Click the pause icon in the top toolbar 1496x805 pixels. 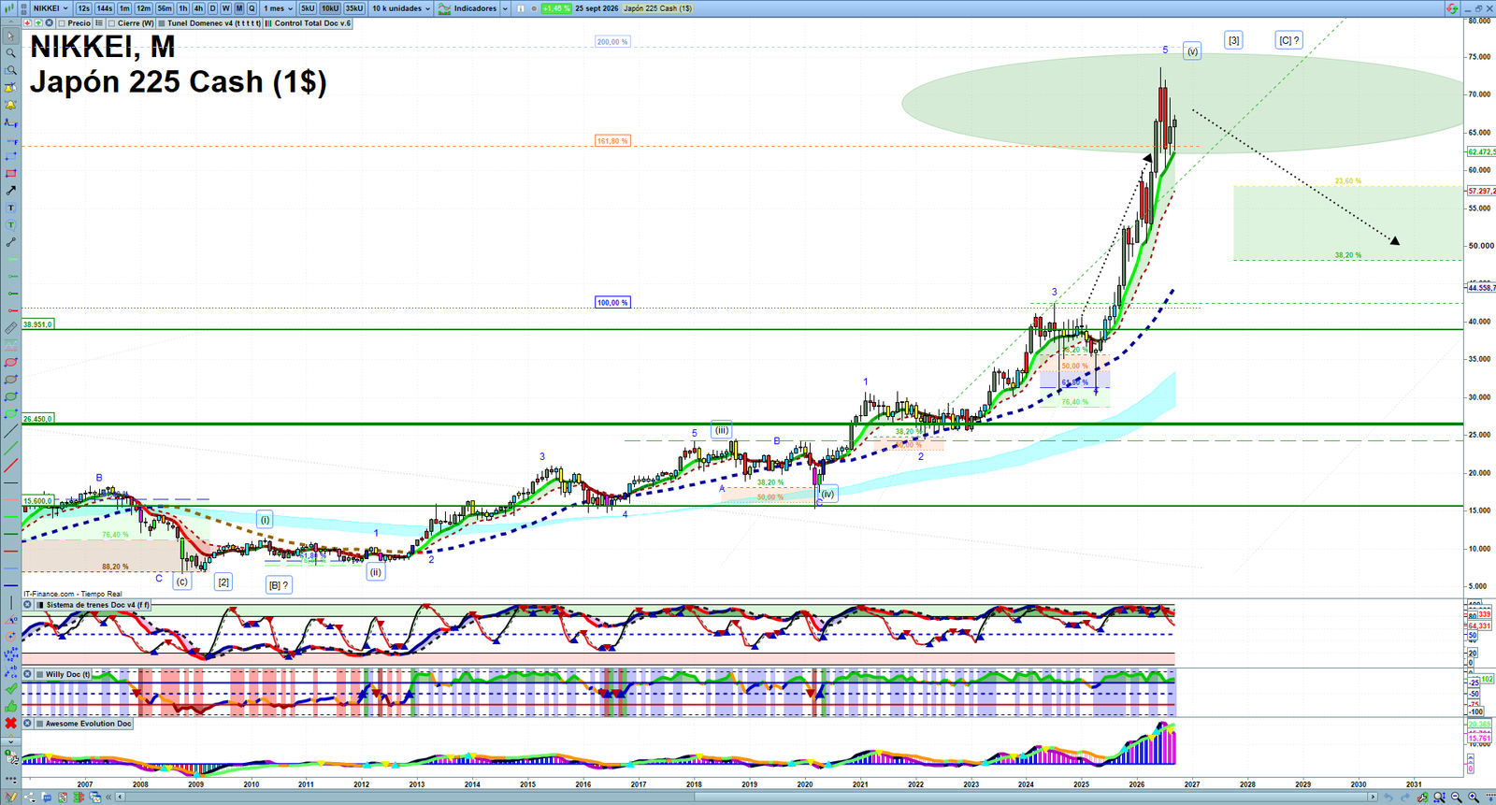tap(521, 8)
